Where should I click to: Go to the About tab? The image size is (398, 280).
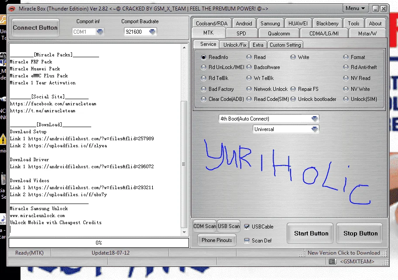click(375, 24)
